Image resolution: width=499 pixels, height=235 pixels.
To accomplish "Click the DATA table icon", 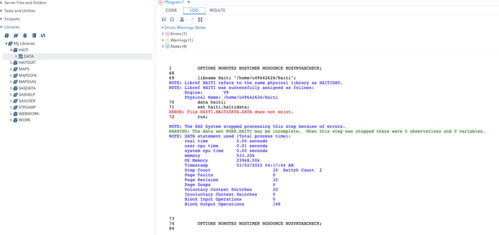I will pos(20,56).
